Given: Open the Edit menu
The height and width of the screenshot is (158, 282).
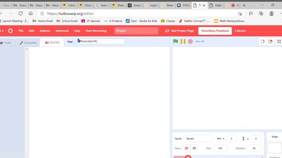Looking at the screenshot, I should click(31, 31).
